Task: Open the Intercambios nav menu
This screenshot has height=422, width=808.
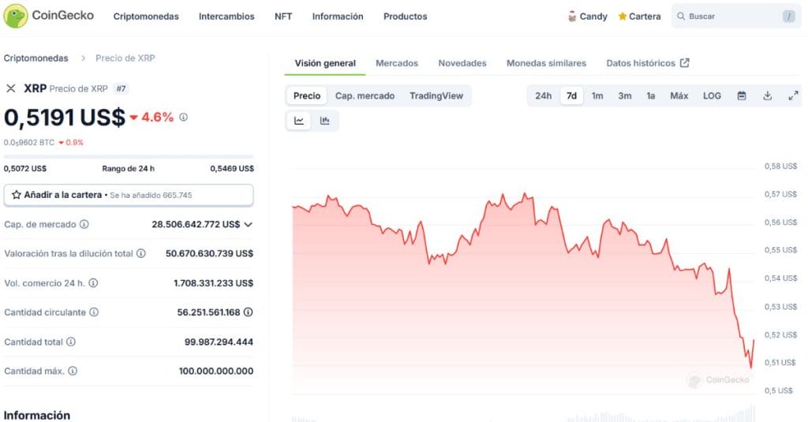Action: click(x=226, y=17)
